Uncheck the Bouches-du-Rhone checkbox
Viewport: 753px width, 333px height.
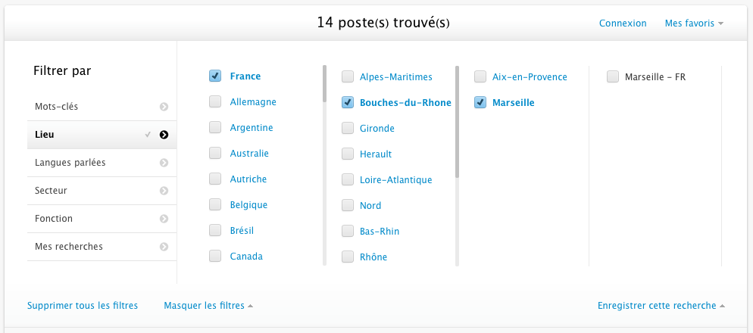pos(348,102)
